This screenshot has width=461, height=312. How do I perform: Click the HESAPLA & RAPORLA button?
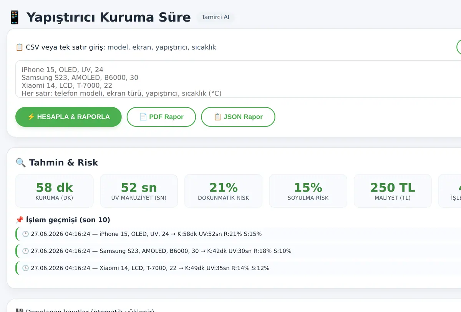68,117
